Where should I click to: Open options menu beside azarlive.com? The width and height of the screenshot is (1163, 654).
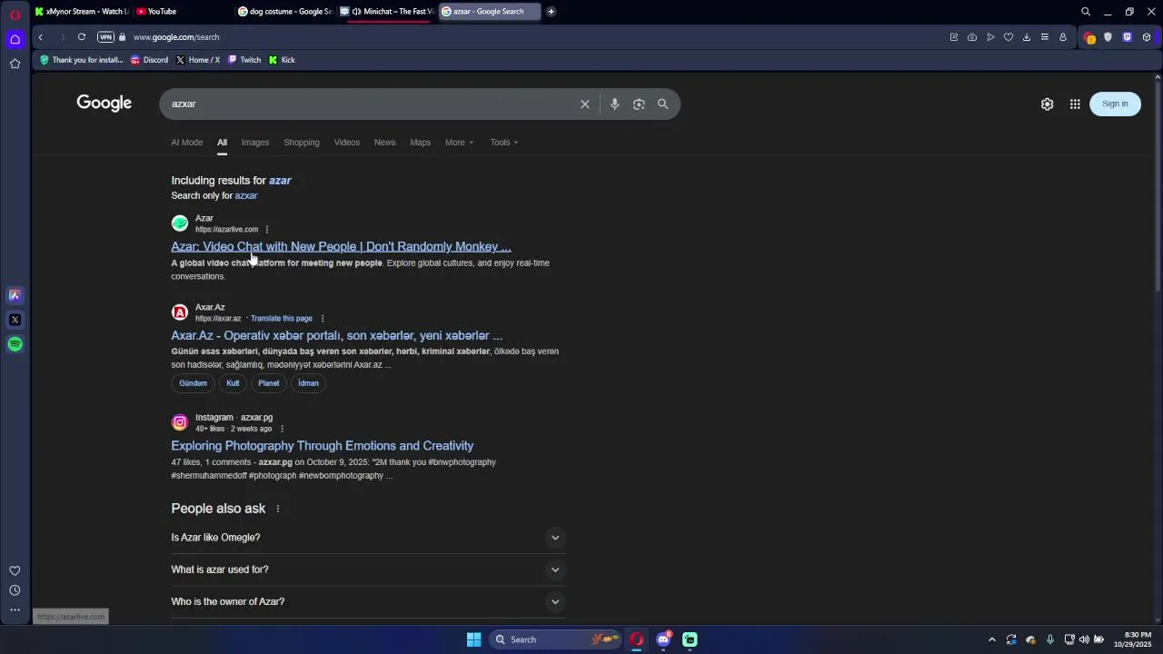click(266, 230)
